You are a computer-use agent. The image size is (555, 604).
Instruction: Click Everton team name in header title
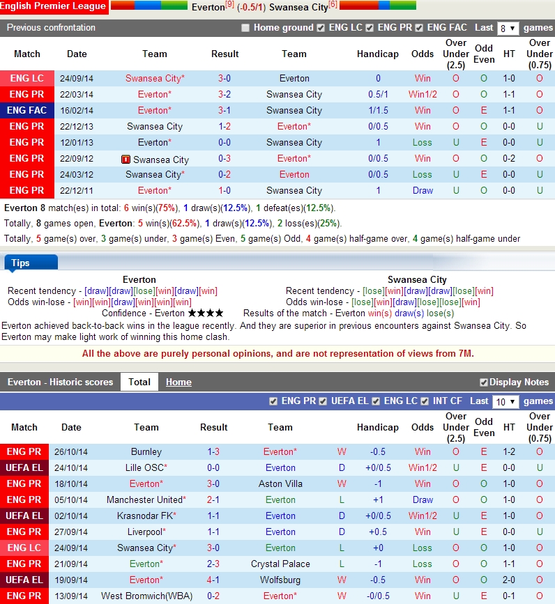coord(208,7)
